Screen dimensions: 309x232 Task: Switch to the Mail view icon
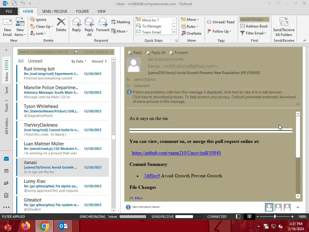click(x=6, y=159)
